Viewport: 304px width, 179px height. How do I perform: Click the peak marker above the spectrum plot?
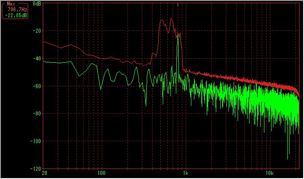[178, 5]
